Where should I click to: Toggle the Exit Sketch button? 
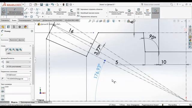(x=4, y=11)
